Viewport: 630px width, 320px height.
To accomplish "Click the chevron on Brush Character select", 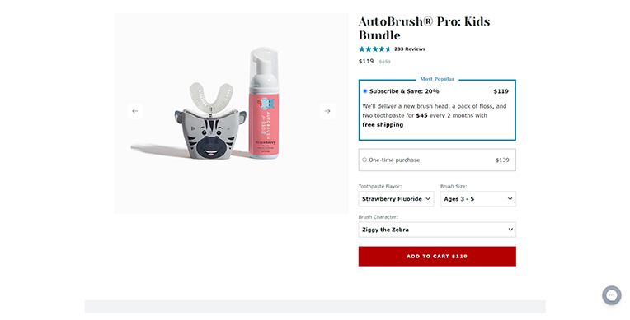I will click(x=510, y=230).
